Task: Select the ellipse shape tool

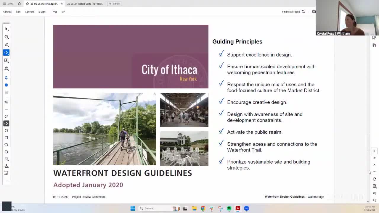Action: pyautogui.click(x=6, y=130)
